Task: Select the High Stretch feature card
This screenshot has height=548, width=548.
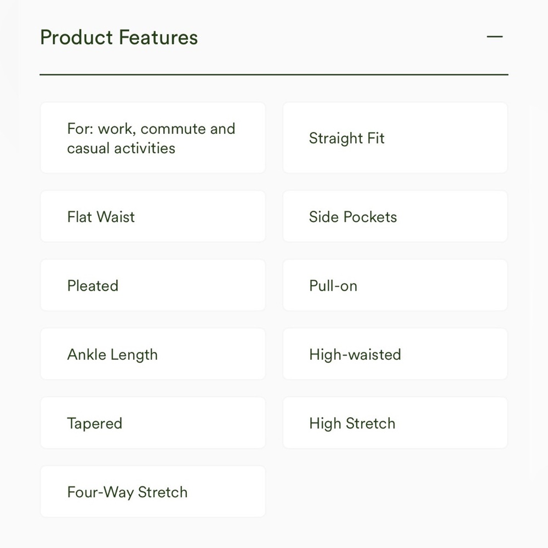Action: pyautogui.click(x=395, y=423)
